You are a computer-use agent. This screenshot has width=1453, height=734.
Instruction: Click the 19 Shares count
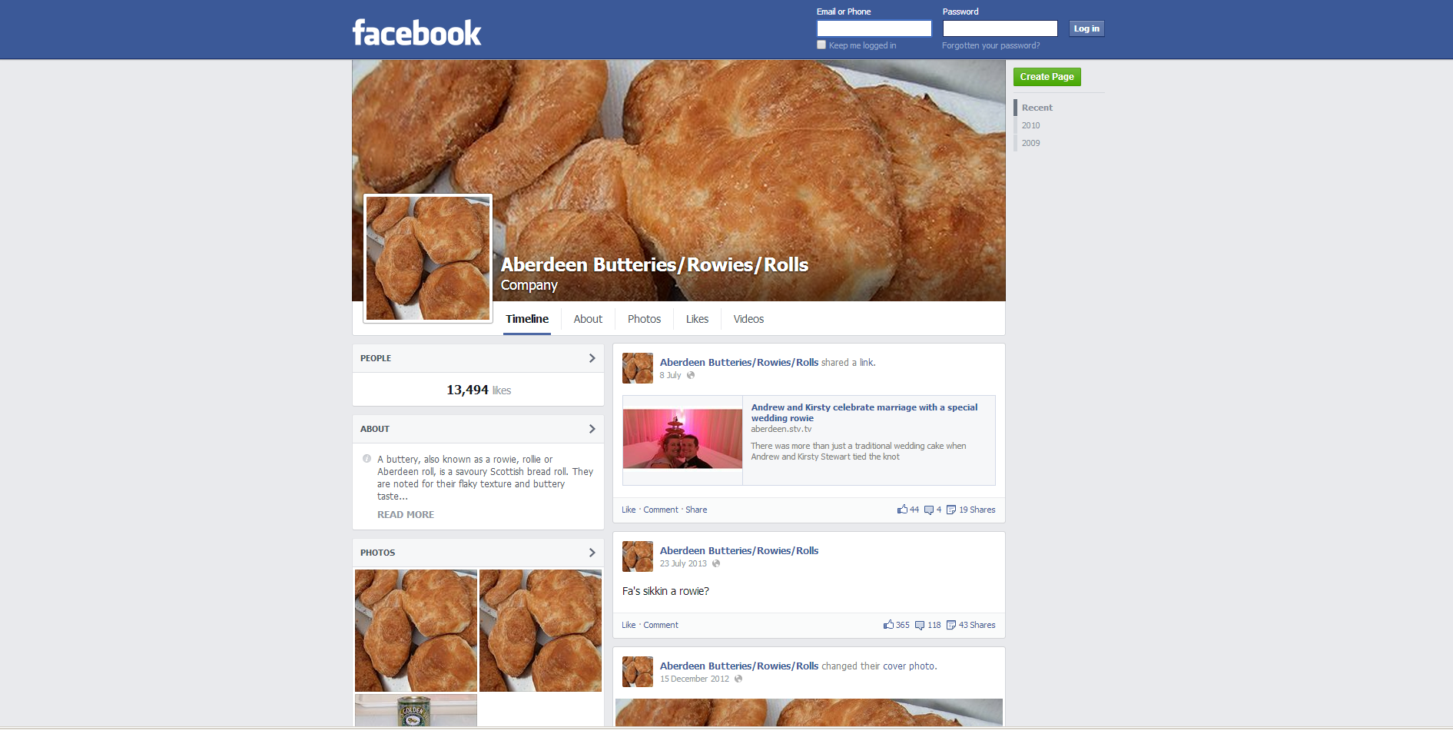click(977, 510)
